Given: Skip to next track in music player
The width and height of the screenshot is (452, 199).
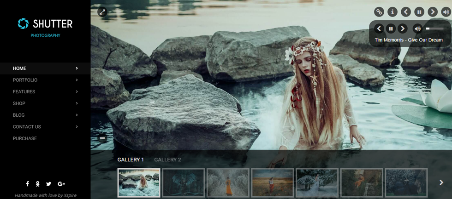Looking at the screenshot, I should (x=402, y=28).
